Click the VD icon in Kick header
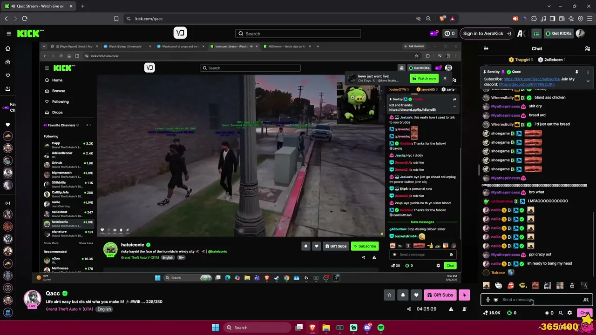The width and height of the screenshot is (596, 335). [x=180, y=33]
